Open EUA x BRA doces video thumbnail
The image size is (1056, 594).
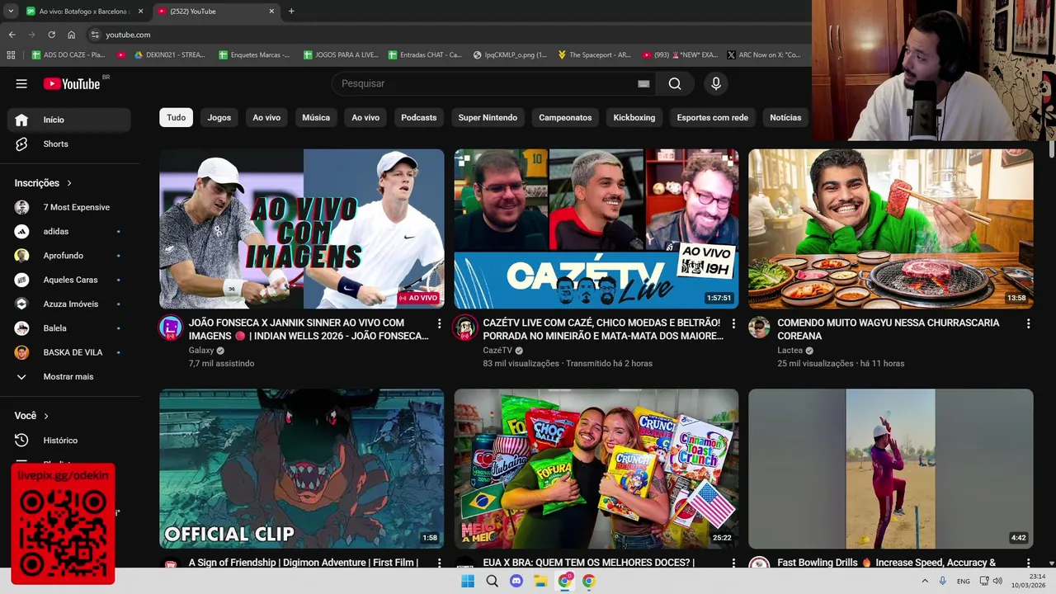(596, 469)
